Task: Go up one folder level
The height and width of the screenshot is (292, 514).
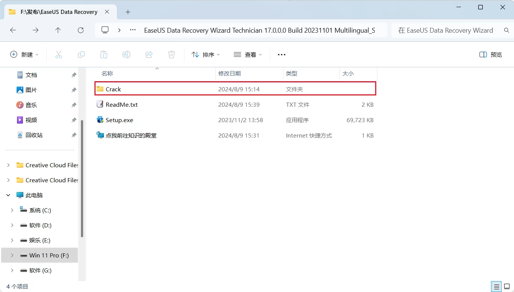Action: 58,30
